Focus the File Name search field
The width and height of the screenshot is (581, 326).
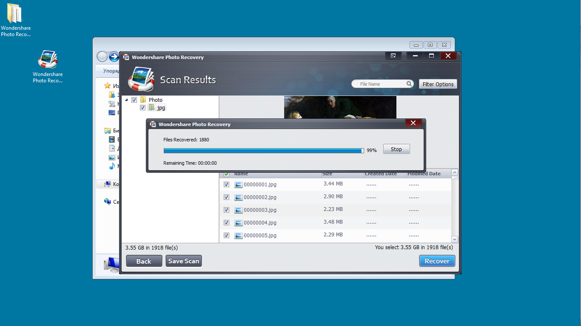tap(383, 84)
